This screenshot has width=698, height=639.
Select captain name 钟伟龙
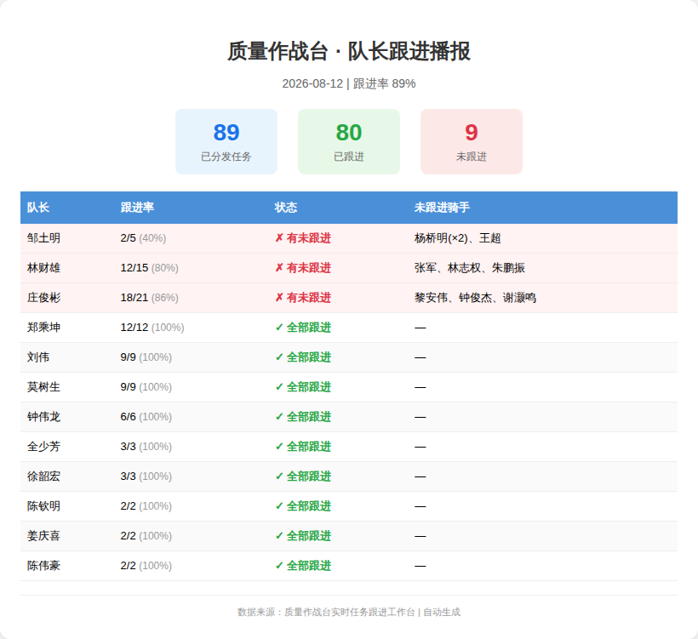coord(43,417)
